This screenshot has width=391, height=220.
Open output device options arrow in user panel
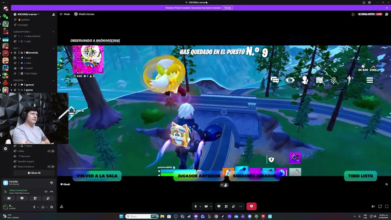(x=47, y=207)
